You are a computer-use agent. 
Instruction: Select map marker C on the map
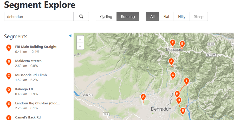pos(173,75)
